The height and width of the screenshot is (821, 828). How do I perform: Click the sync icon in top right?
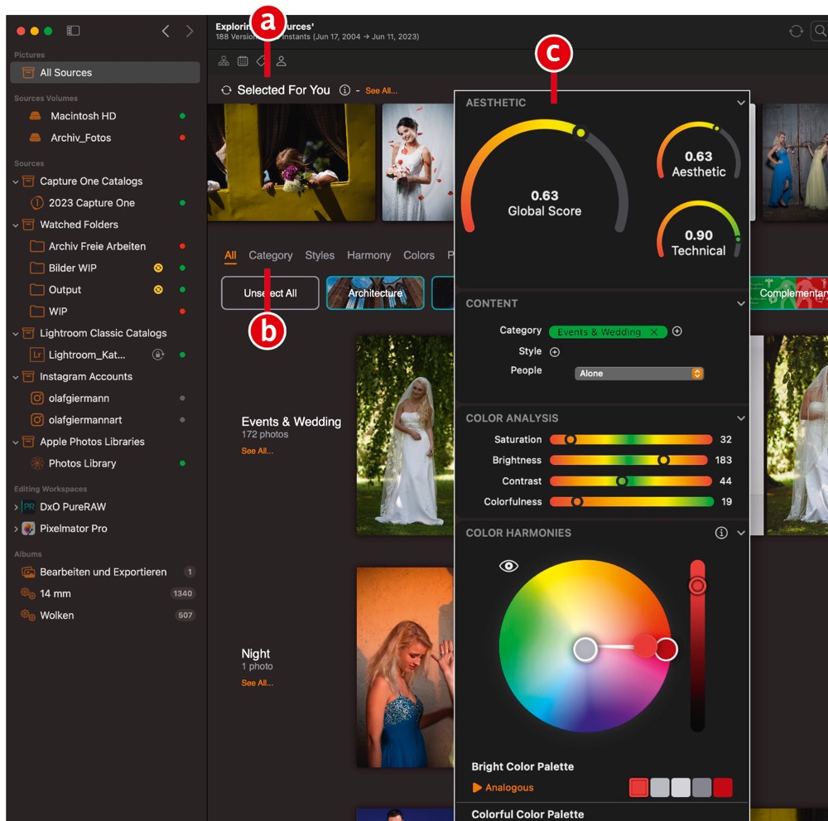(796, 31)
